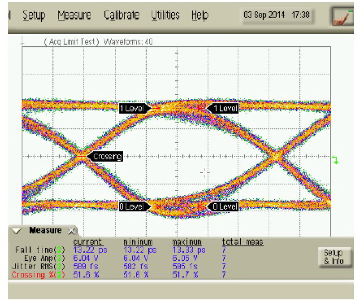Viewport: 358px width, 301px height.
Task: Open the Help menu
Action: pos(200,15)
